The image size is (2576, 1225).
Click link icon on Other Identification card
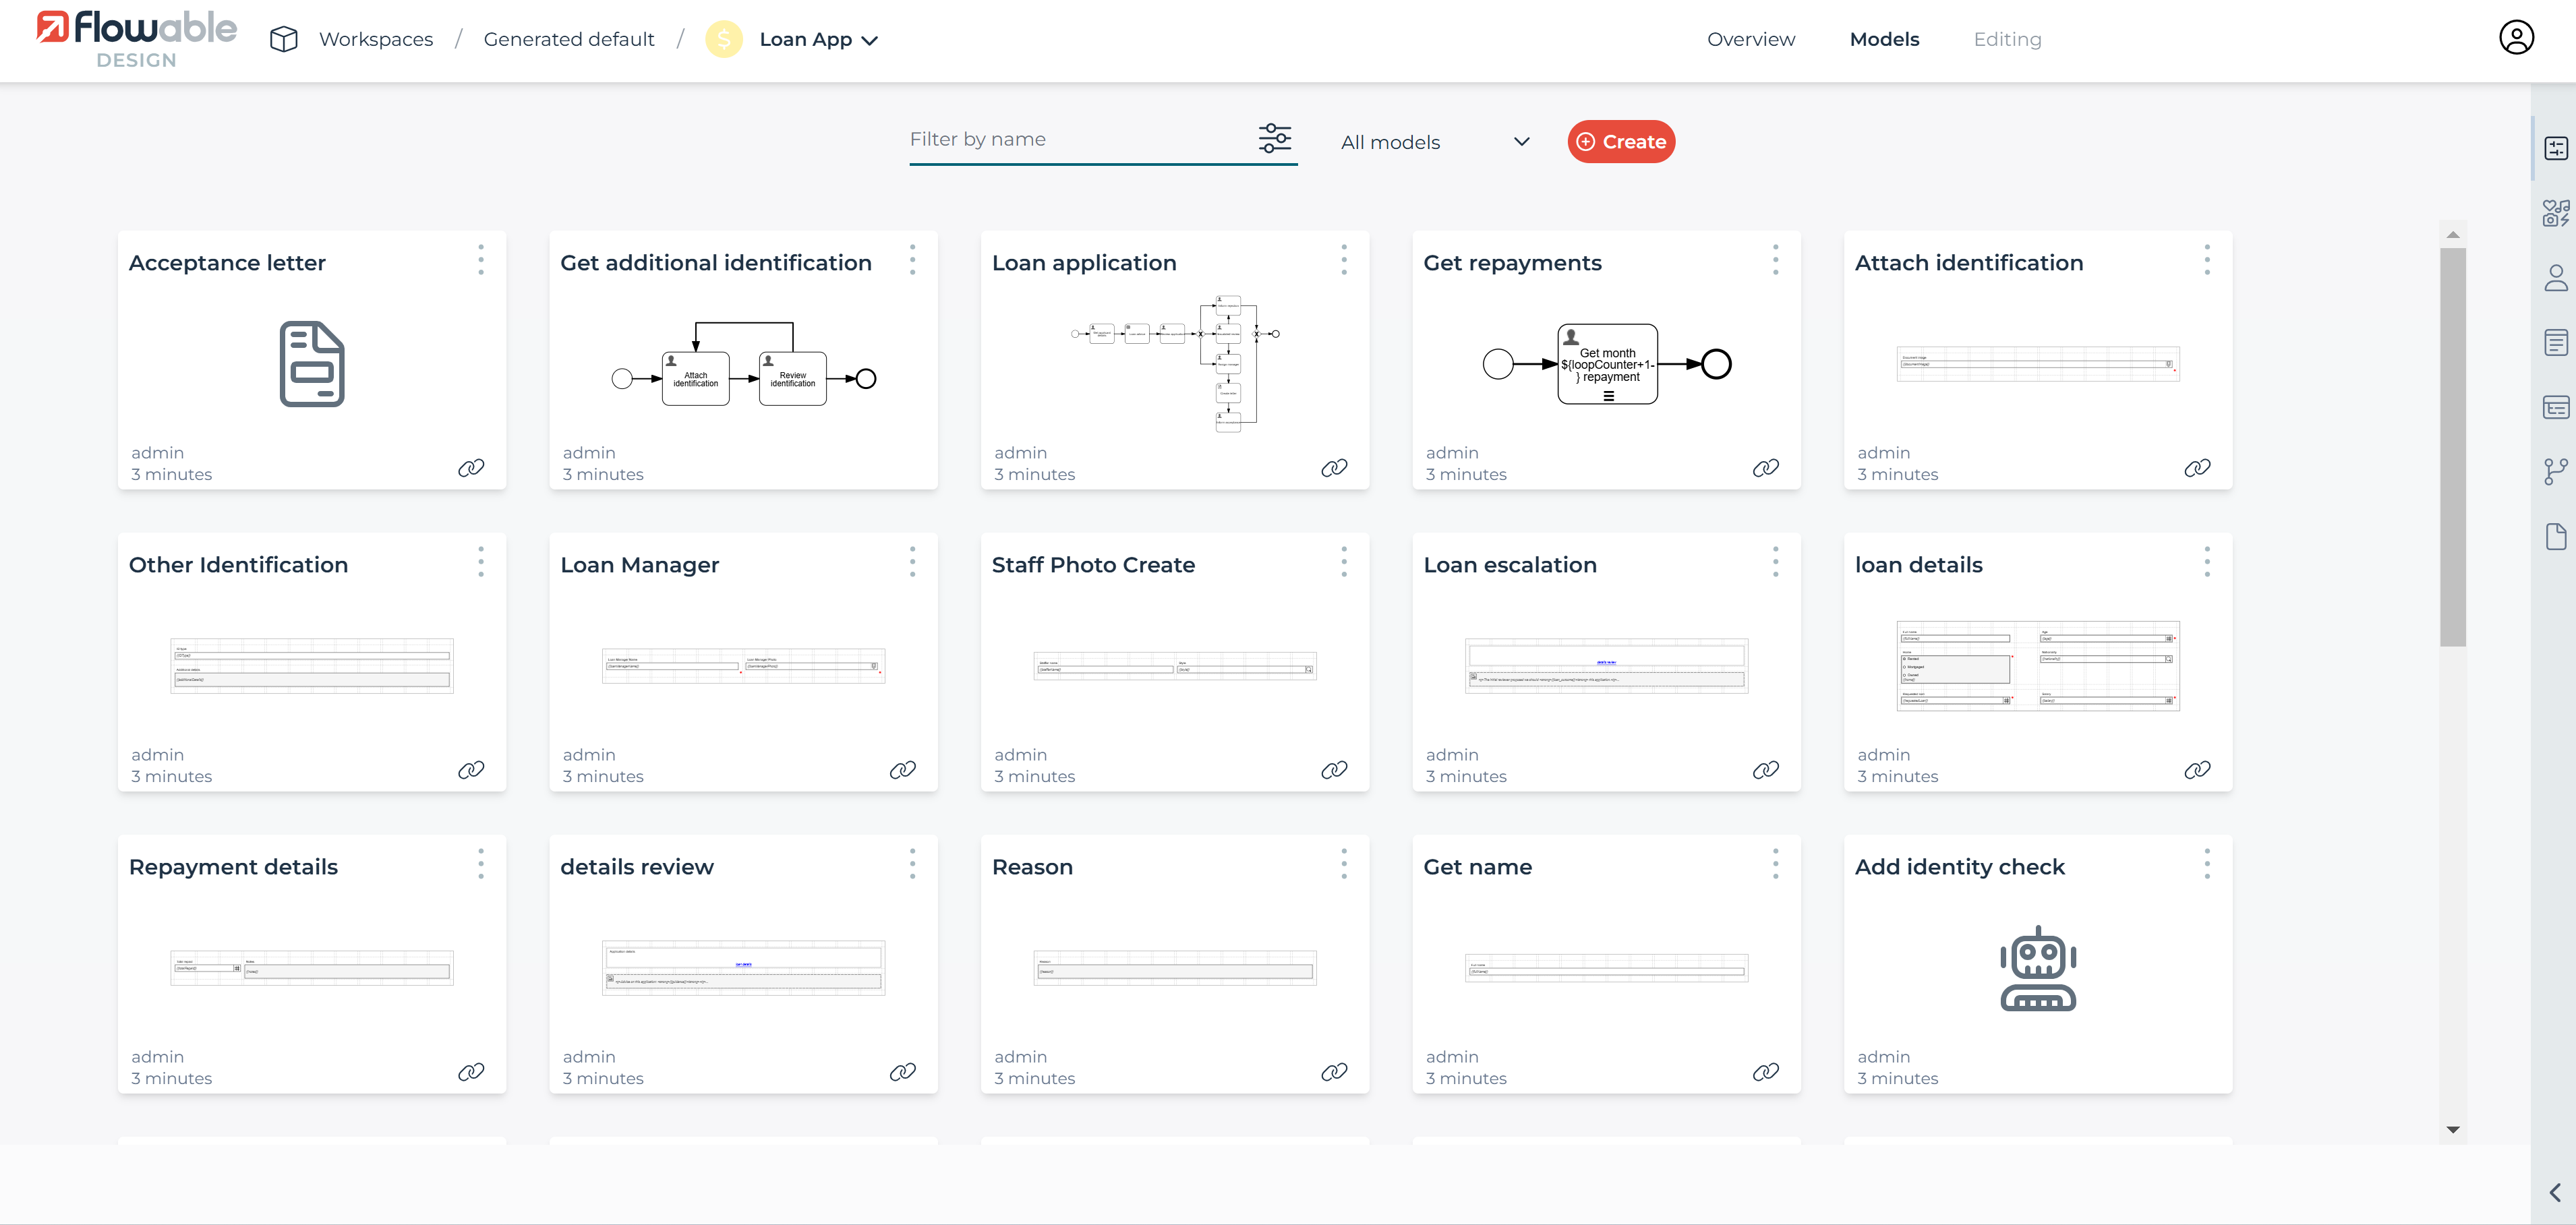tap(471, 770)
